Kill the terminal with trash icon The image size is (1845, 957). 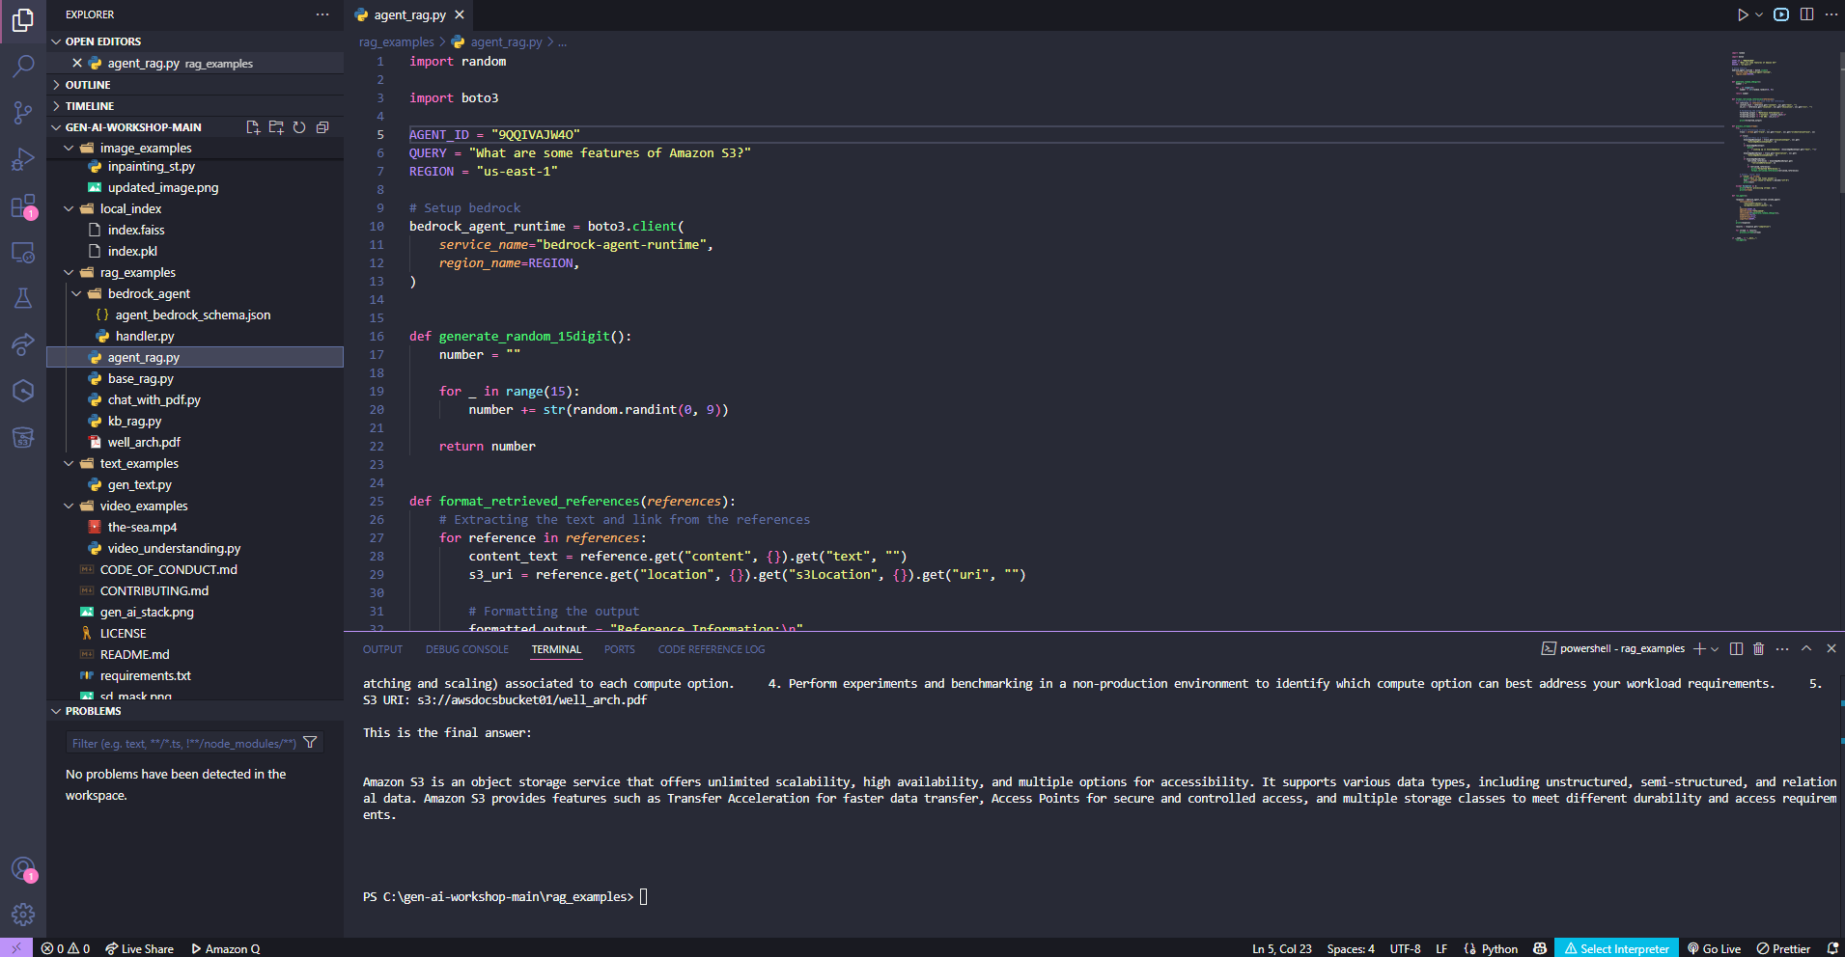tap(1758, 649)
